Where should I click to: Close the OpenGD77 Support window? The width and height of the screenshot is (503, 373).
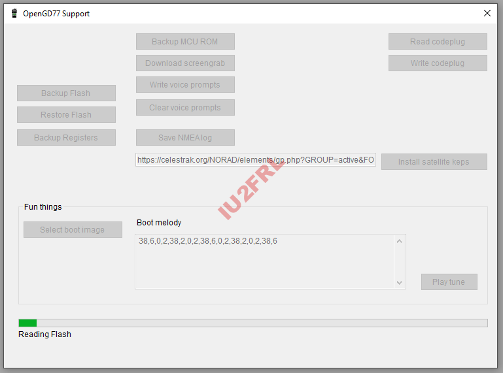487,13
